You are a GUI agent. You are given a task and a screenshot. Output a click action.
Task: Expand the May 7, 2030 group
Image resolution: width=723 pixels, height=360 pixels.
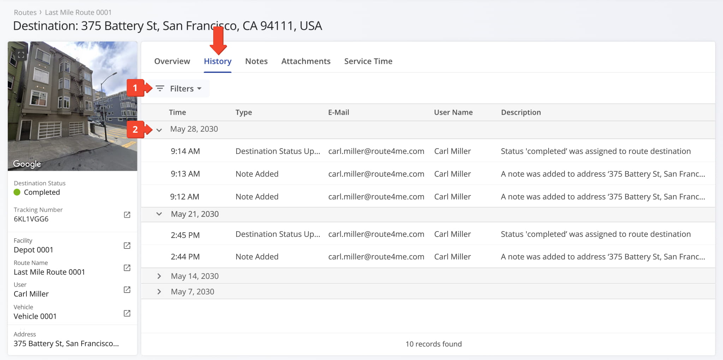[x=159, y=292]
